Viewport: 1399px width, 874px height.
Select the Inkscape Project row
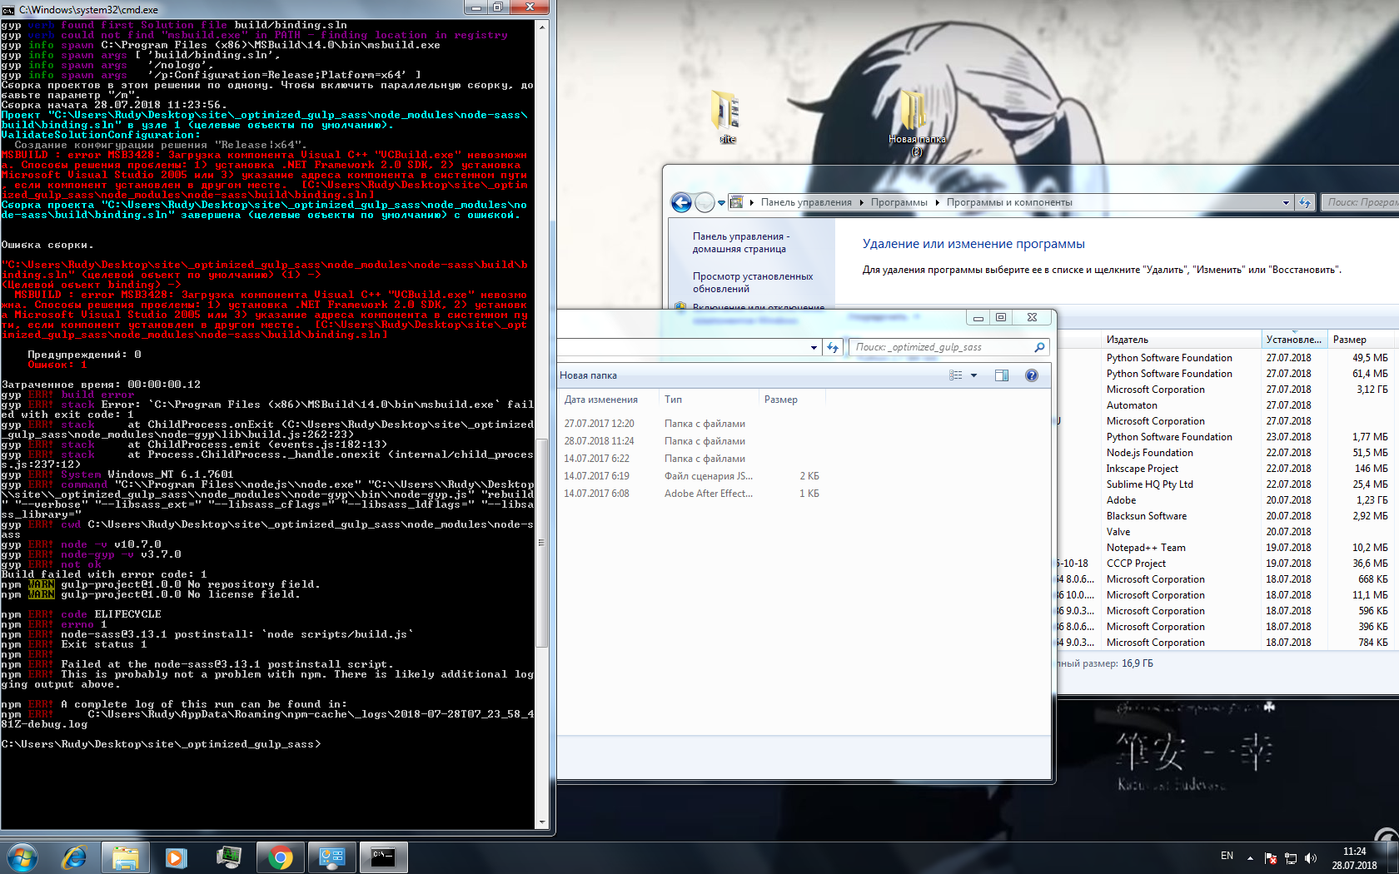pyautogui.click(x=1227, y=469)
